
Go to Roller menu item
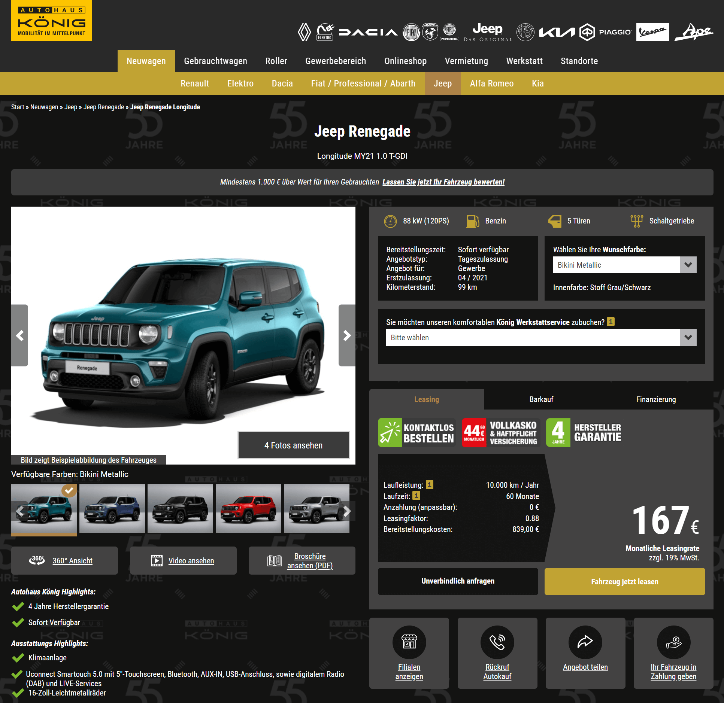(276, 61)
